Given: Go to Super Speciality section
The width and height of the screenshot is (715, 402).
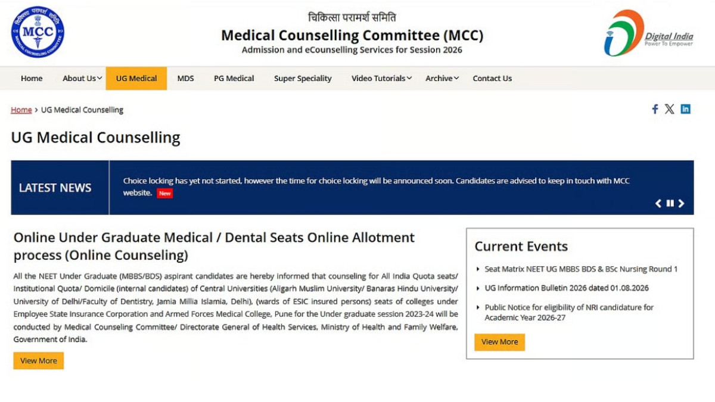Looking at the screenshot, I should coord(303,79).
